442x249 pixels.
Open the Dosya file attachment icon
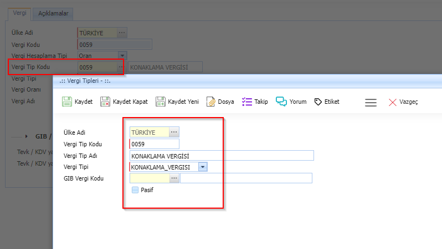(211, 102)
